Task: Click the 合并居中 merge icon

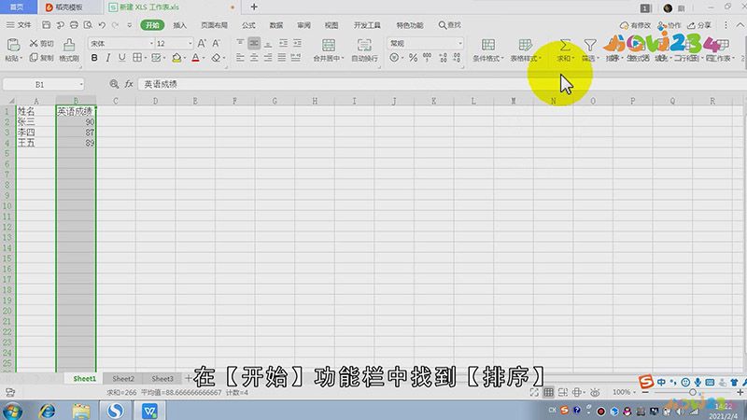Action: point(329,45)
